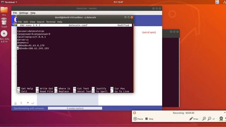Zoom out with the recorder magnifier minus
Image resolution: width=226 pixels, height=127 pixels.
(x=209, y=119)
